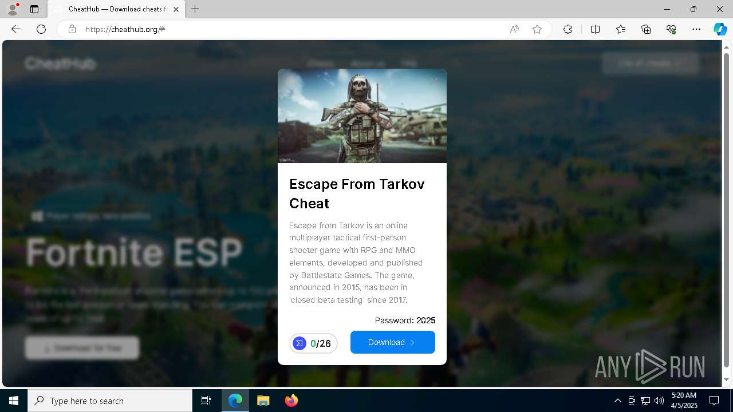Open Microsoft Edge from the taskbar
733x412 pixels.
[235, 401]
